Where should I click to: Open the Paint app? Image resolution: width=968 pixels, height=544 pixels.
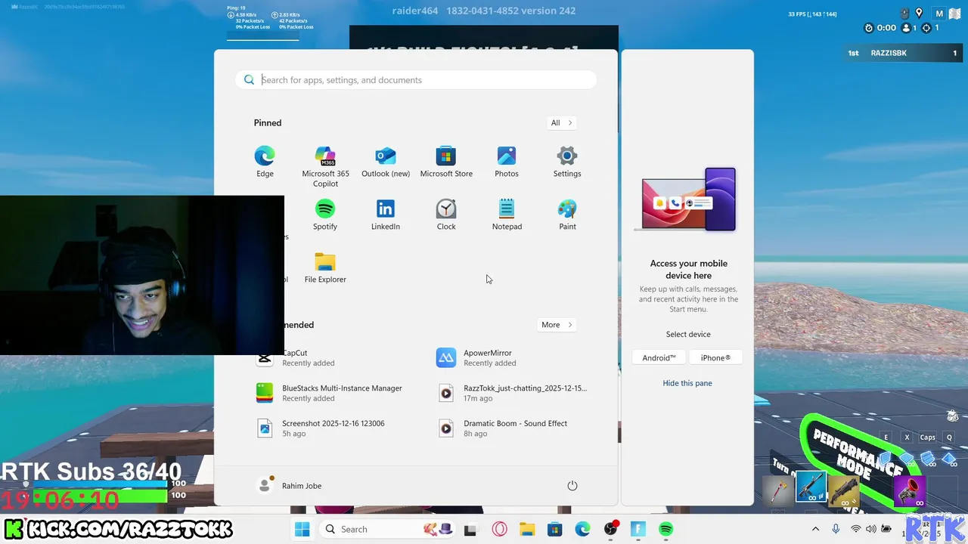pos(567,215)
